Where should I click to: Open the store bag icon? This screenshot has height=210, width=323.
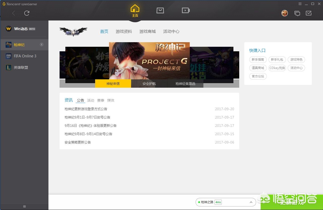tap(160, 10)
